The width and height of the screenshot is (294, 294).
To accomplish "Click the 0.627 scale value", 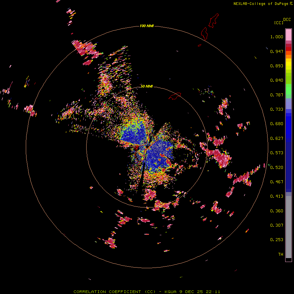I will (277, 139).
